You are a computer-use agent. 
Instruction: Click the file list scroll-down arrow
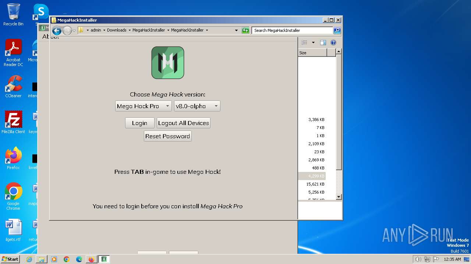339,197
